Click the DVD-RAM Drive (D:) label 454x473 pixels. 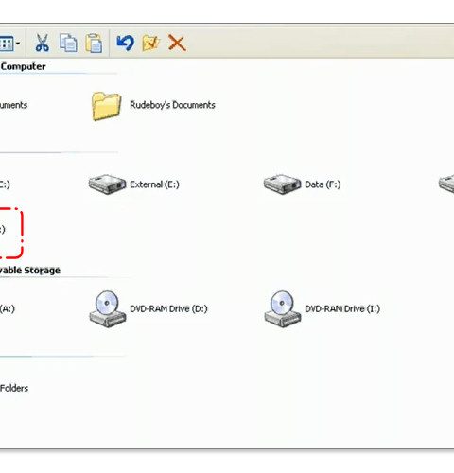click(x=168, y=308)
